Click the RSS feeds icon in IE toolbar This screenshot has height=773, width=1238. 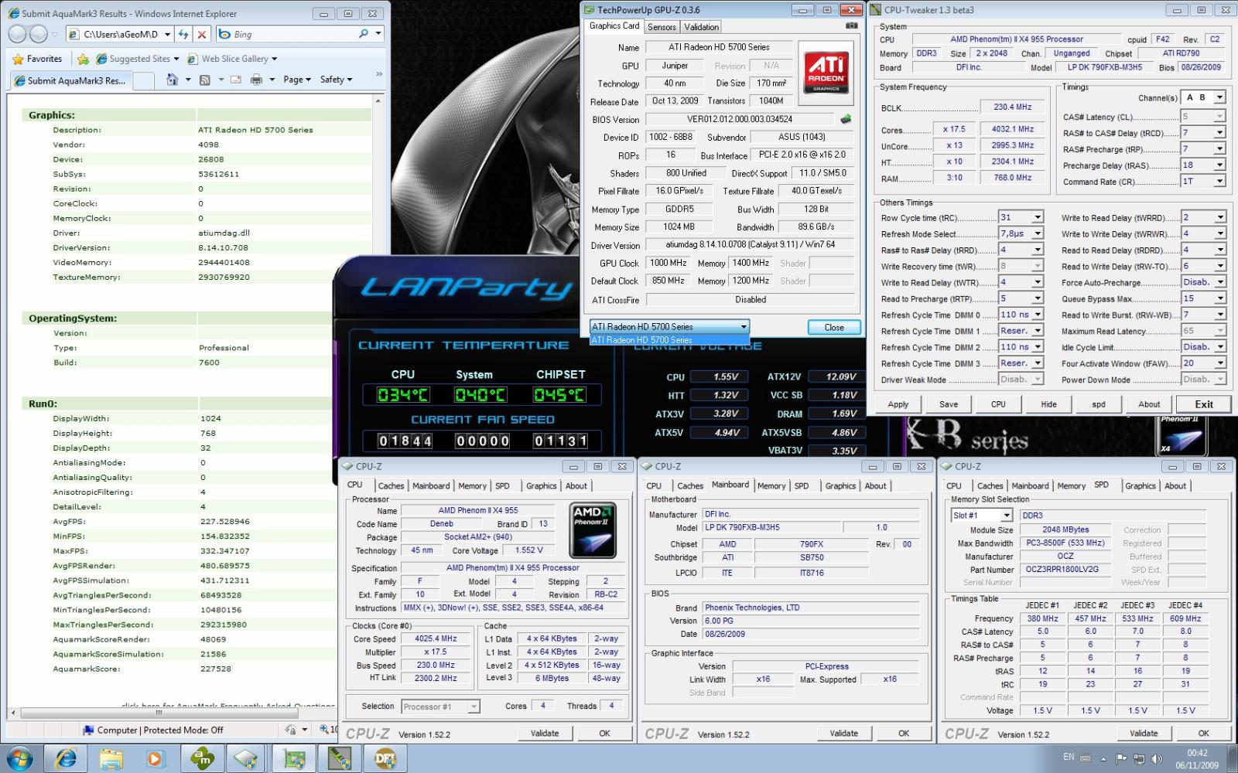[x=204, y=80]
